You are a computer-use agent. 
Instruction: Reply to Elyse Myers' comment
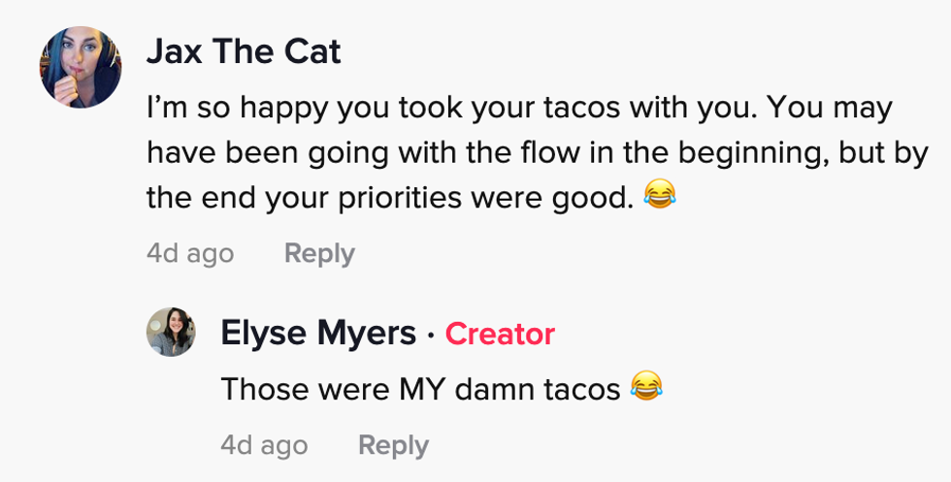coord(393,446)
